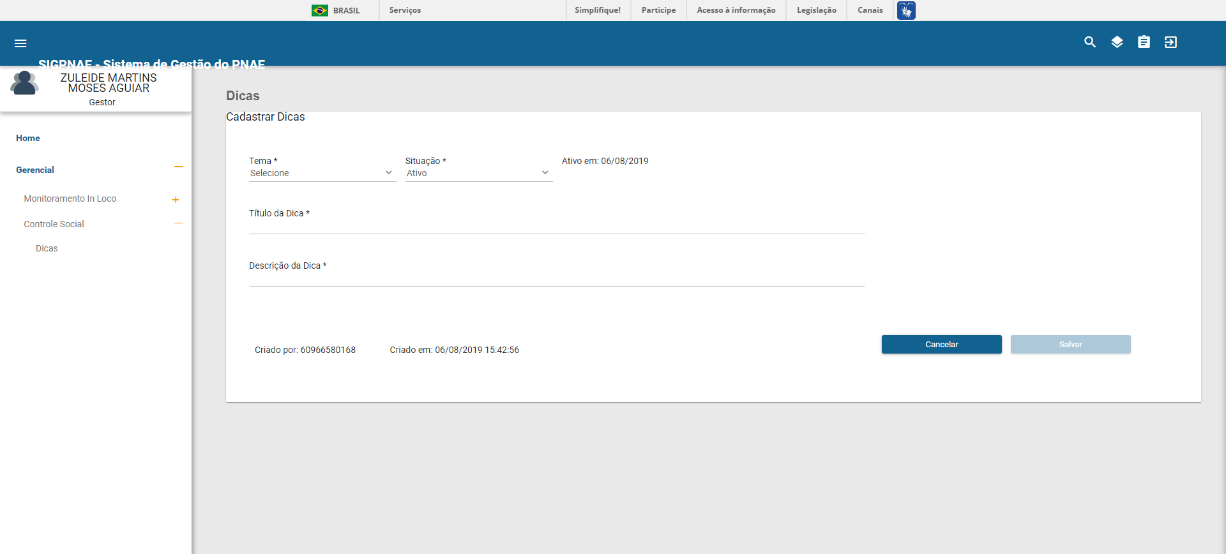Open the hamburger navigation menu
Screen dimensions: 1226x554
(x=20, y=43)
